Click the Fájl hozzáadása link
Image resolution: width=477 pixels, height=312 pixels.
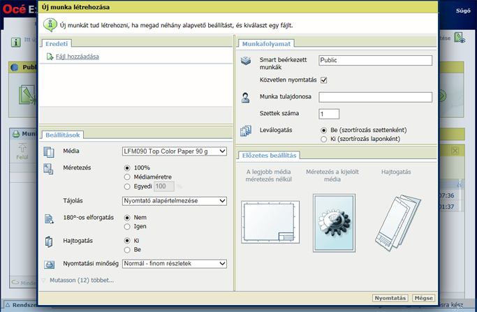[x=78, y=57]
